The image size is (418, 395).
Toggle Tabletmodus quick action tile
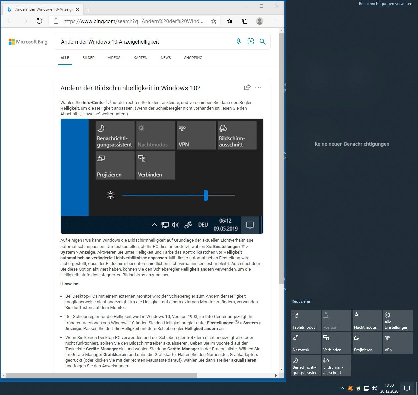[x=306, y=320]
